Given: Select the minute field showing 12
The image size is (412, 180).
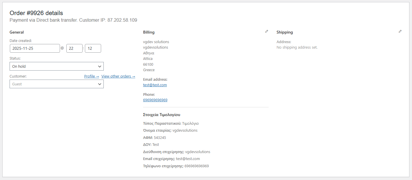Looking at the screenshot, I should tap(93, 48).
